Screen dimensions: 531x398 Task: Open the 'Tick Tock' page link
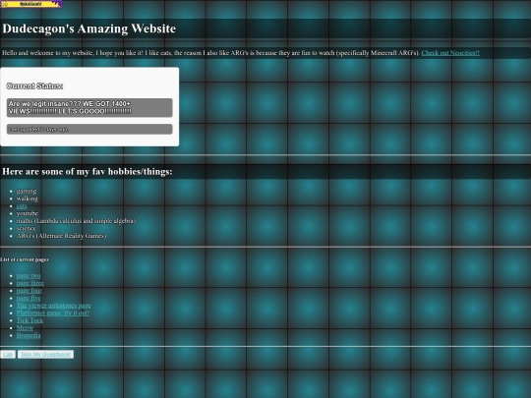point(29,320)
